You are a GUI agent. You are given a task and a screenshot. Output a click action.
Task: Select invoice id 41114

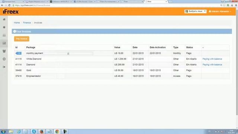(18, 64)
